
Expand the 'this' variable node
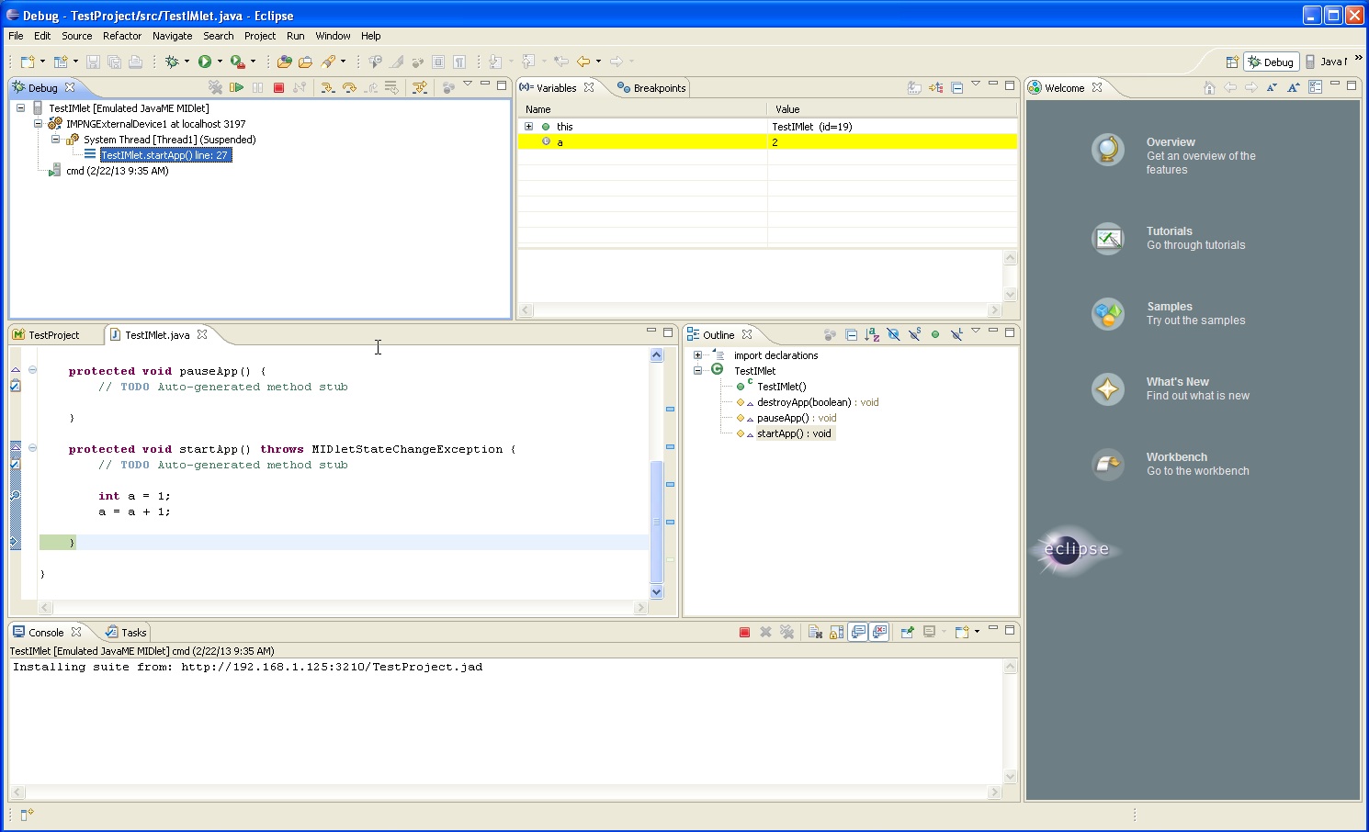click(x=528, y=127)
